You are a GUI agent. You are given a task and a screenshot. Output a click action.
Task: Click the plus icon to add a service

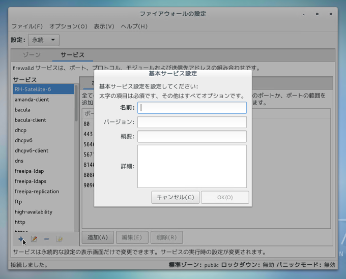point(21,239)
